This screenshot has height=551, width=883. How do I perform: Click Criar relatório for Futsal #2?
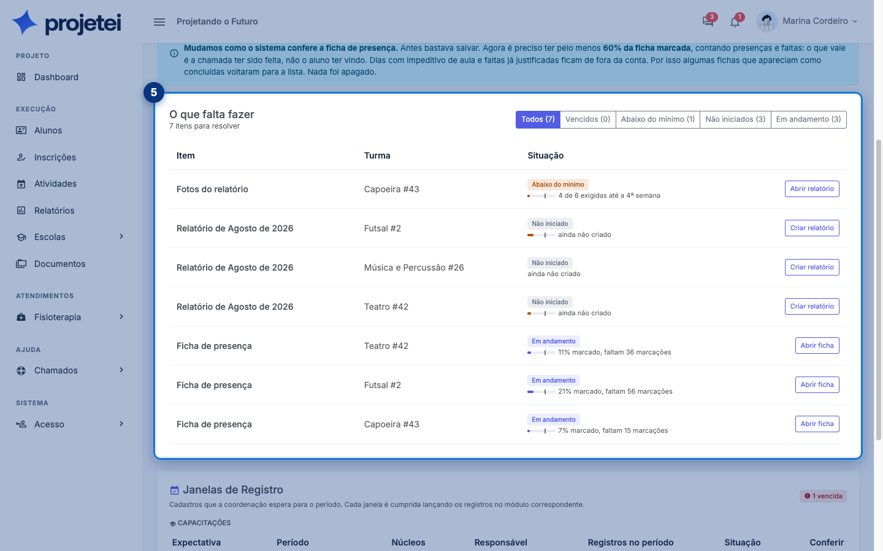[812, 228]
